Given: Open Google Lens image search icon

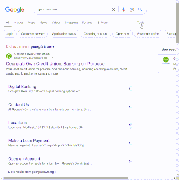Looking at the screenshot, I should point(132,9).
